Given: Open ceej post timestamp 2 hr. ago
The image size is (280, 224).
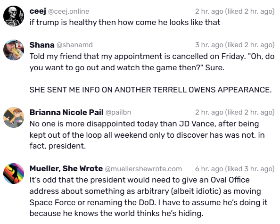Looking at the screenshot, I should 209,11.
